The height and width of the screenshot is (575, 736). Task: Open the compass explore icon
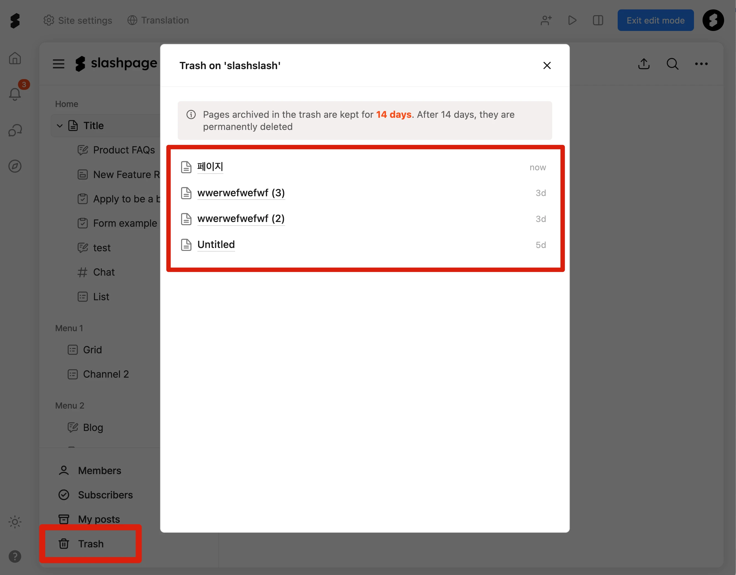[x=15, y=166]
